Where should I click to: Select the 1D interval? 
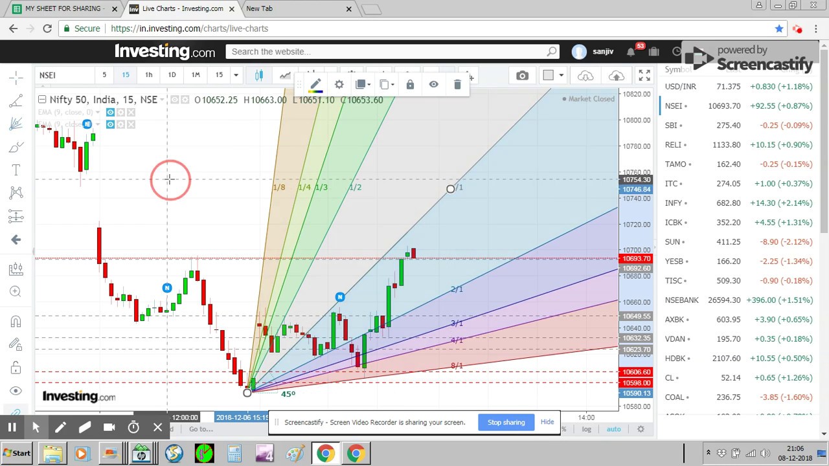coord(172,75)
